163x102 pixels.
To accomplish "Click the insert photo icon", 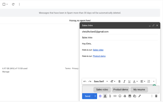I will coord(130,96).
